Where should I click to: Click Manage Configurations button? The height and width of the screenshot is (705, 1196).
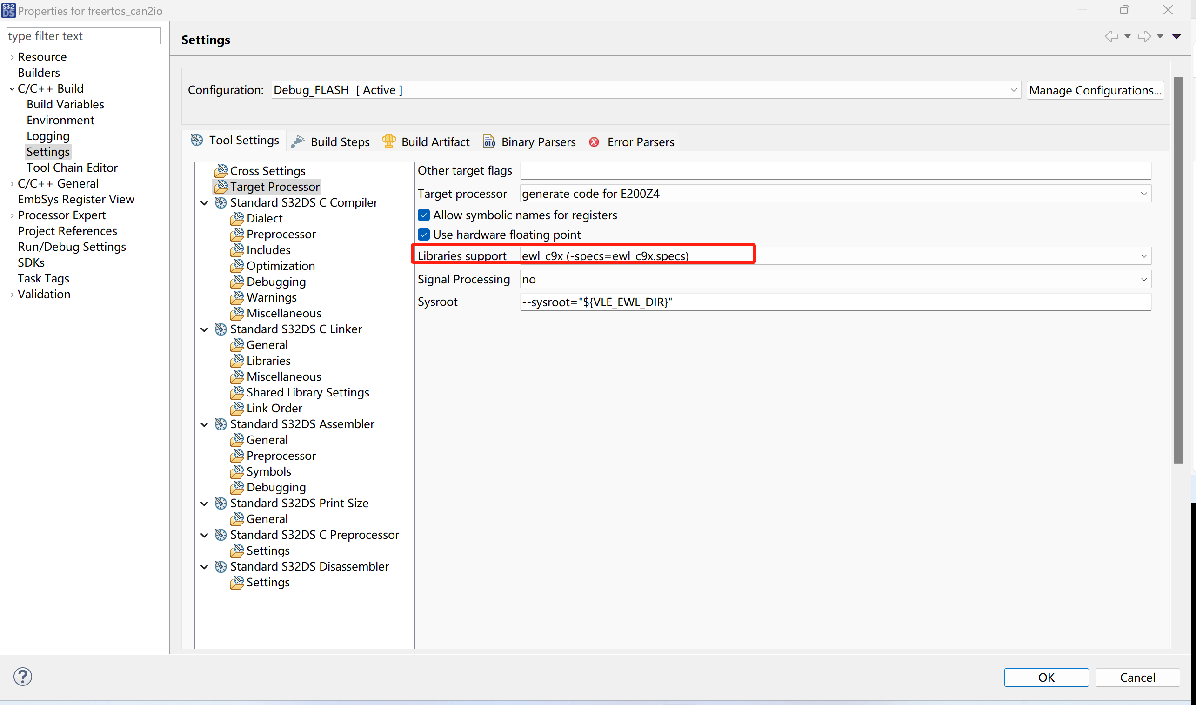[x=1096, y=90]
